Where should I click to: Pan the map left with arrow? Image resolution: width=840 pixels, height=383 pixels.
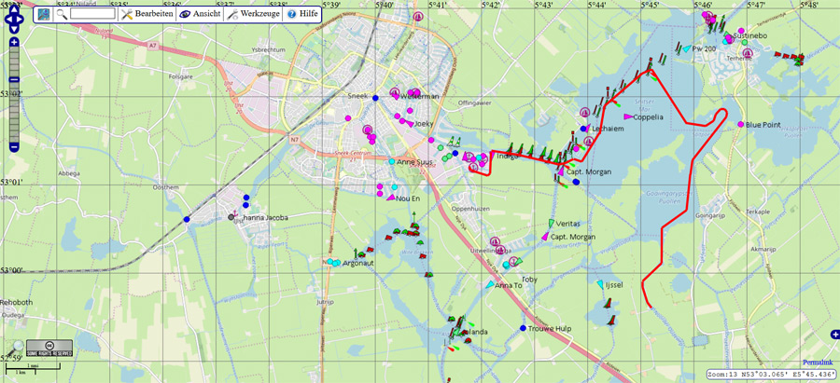tap(6, 18)
